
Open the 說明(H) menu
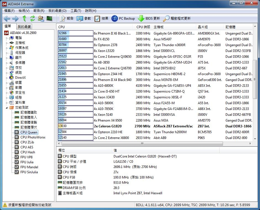pos(91,11)
